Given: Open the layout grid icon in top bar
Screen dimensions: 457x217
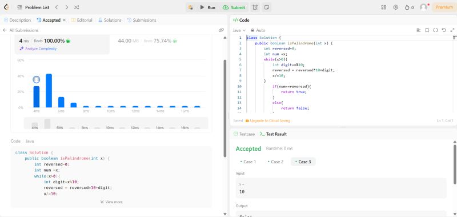Looking at the screenshot, I should click(383, 7).
